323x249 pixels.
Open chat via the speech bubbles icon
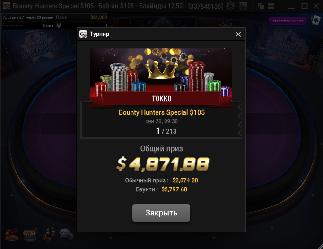pos(66,234)
